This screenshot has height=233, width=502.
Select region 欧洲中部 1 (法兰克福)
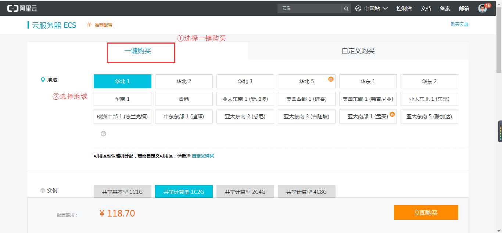pyautogui.click(x=122, y=116)
